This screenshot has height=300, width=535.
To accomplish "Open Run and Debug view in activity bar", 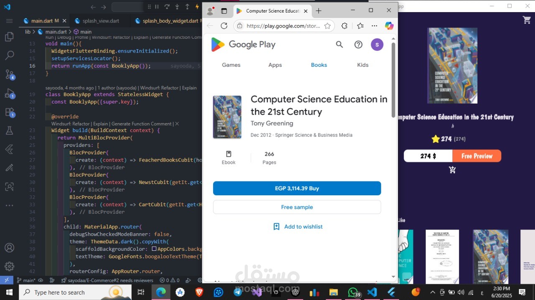I will pyautogui.click(x=9, y=93).
